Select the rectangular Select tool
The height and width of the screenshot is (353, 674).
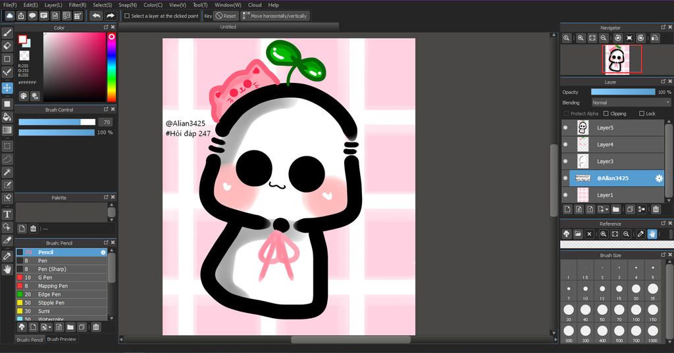7,146
